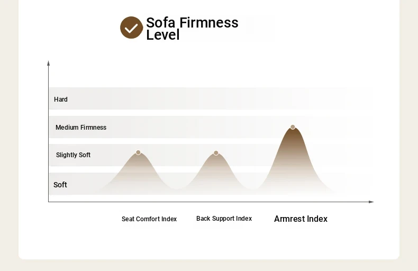
Task: Click the Soft band label
Action: point(60,185)
